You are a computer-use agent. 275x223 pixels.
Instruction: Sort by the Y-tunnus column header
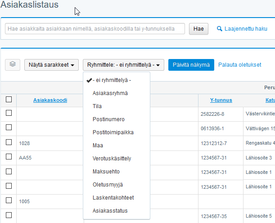(x=221, y=100)
